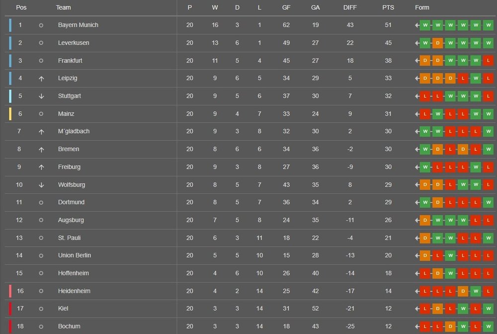Click the up arrow beside Freiburg
This screenshot has height=334, width=497.
41,167
